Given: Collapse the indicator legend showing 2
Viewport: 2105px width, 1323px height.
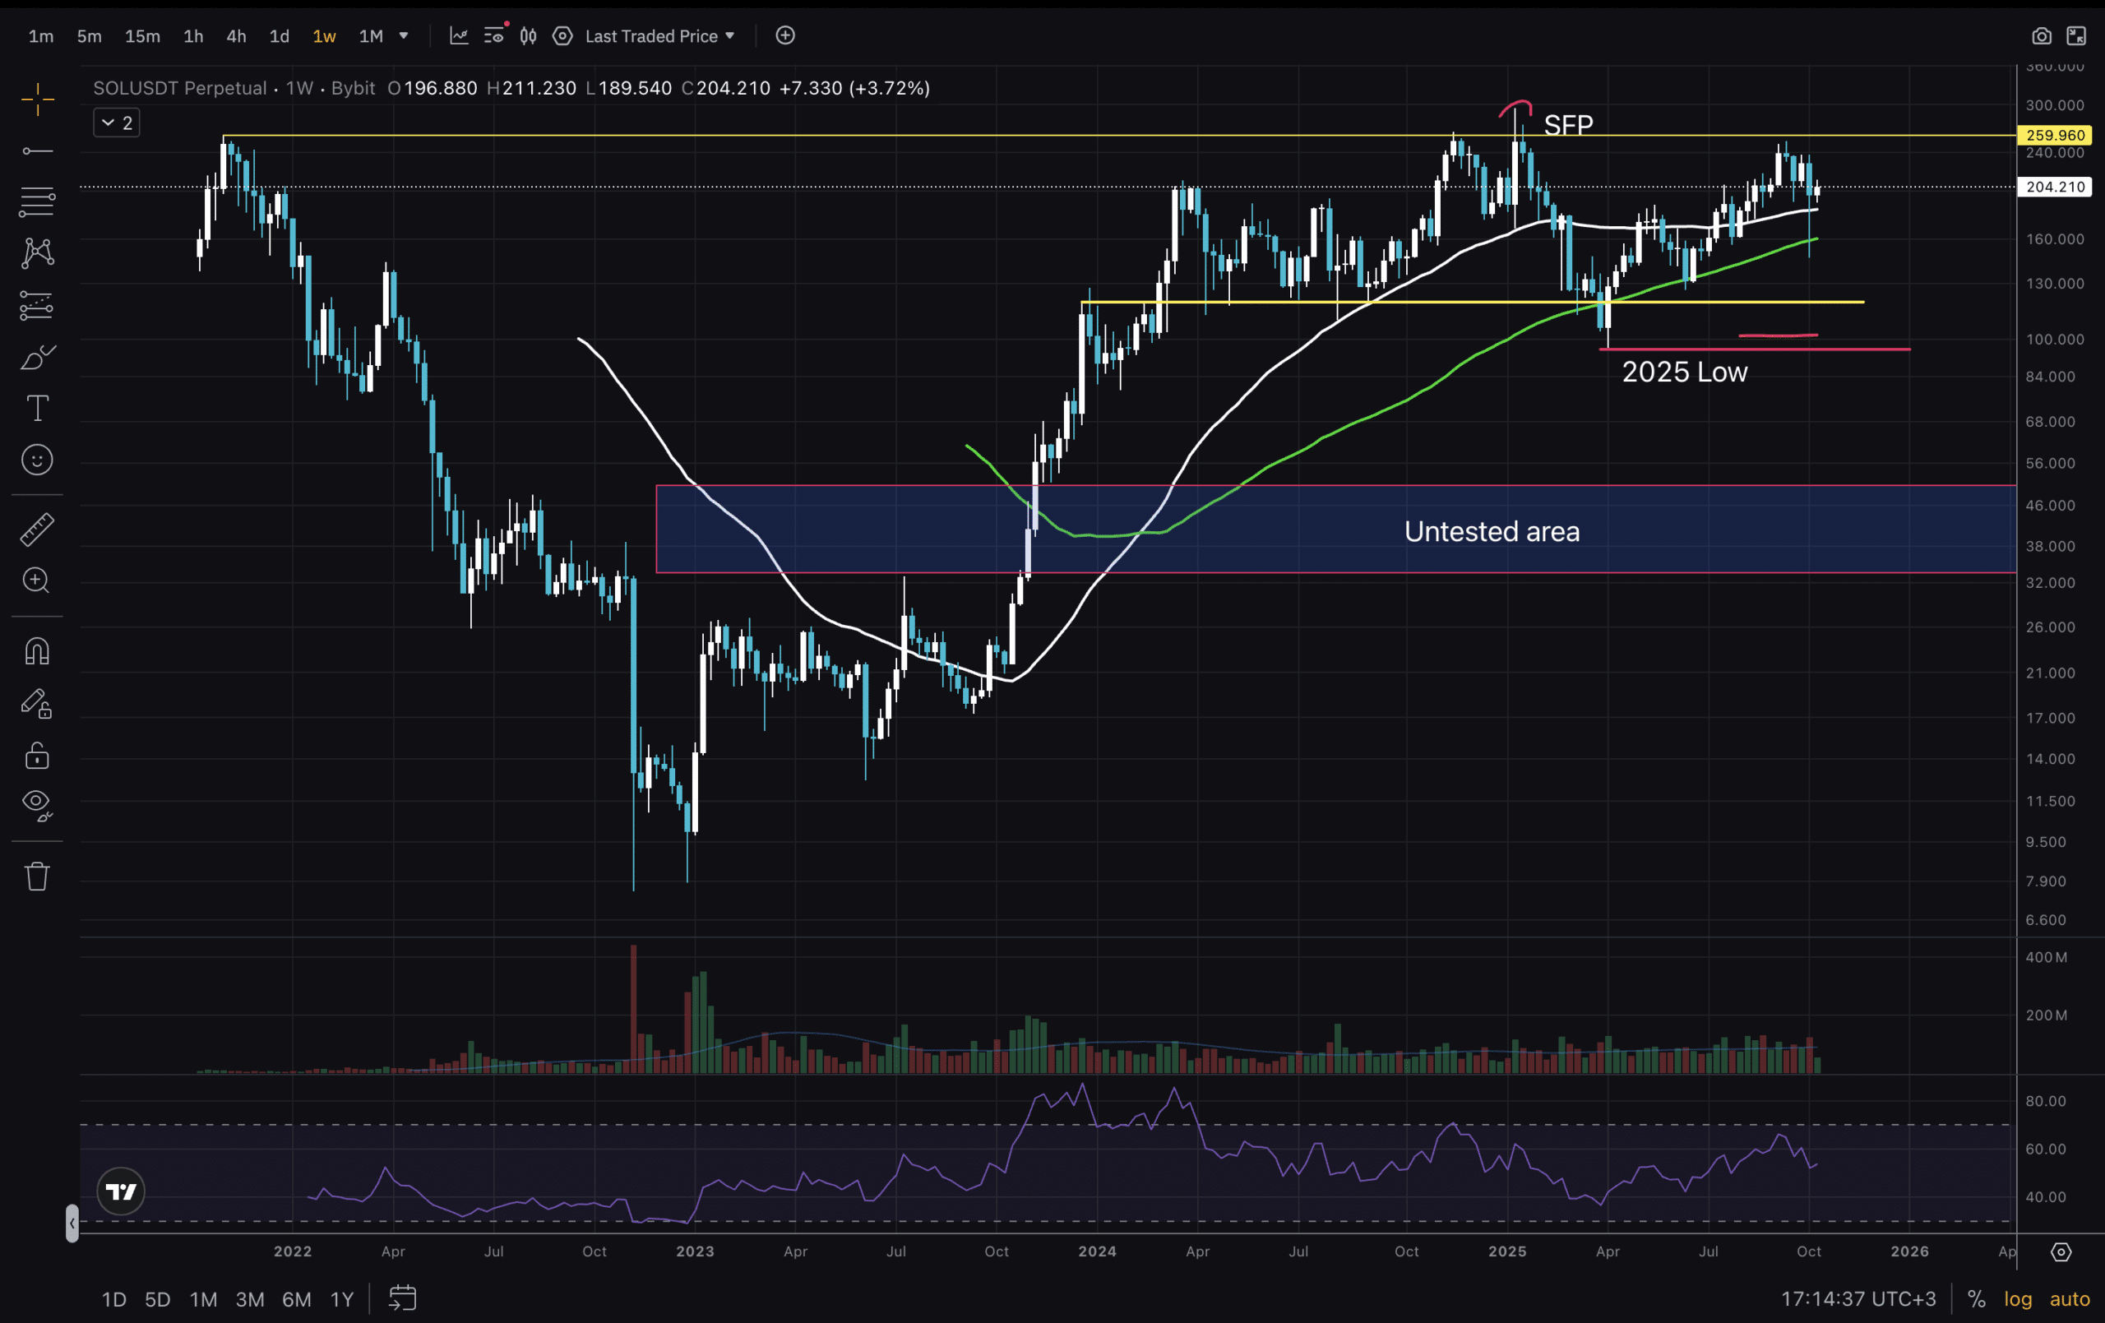Looking at the screenshot, I should click(116, 123).
